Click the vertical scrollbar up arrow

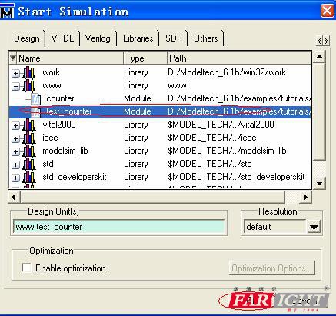pyautogui.click(x=319, y=56)
